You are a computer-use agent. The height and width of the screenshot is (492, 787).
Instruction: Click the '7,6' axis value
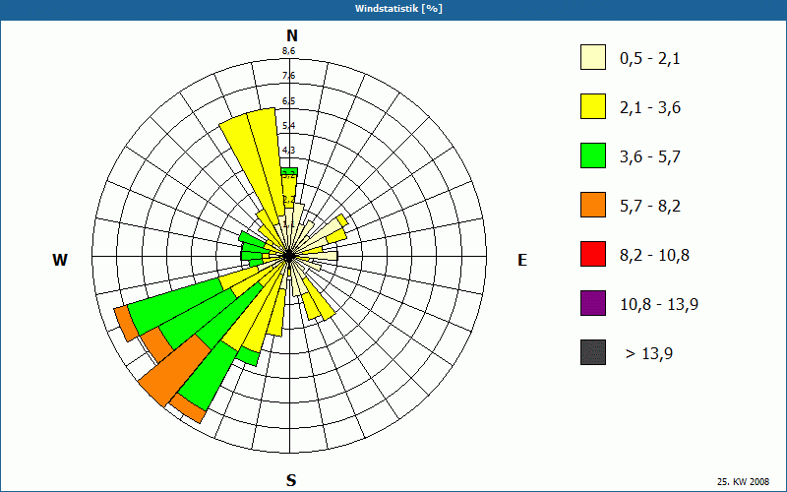288,76
